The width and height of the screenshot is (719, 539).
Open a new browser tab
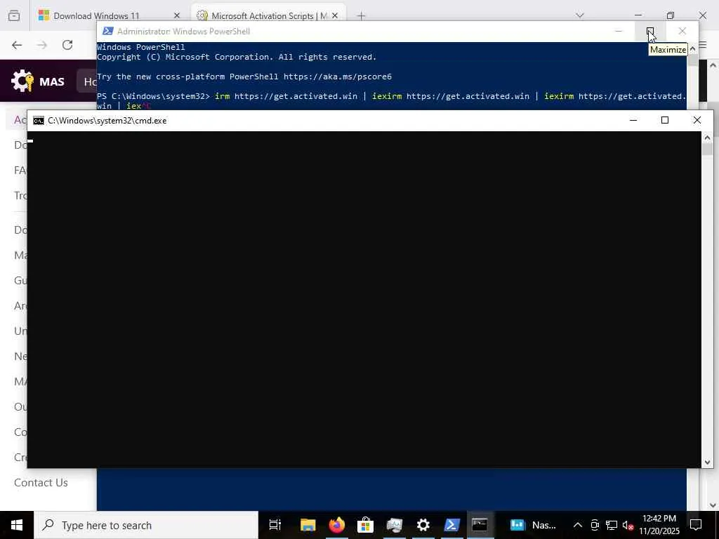coord(362,16)
